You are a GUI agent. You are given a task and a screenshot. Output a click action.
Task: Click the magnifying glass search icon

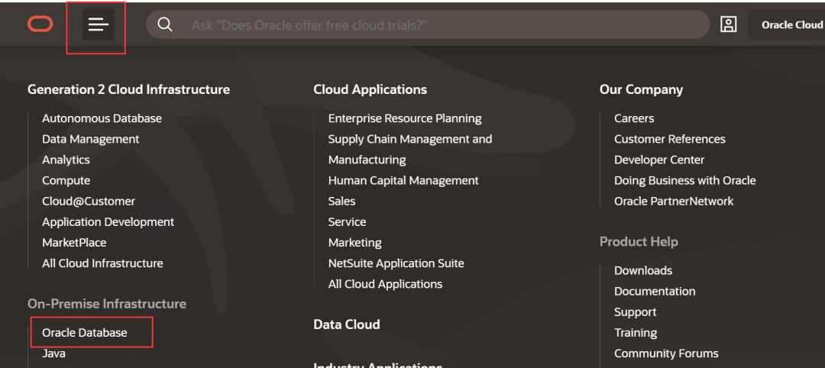point(164,25)
